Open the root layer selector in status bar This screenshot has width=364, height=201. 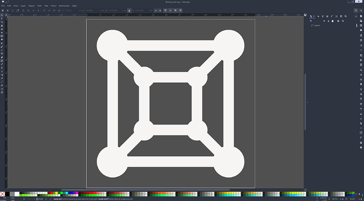click(41, 199)
